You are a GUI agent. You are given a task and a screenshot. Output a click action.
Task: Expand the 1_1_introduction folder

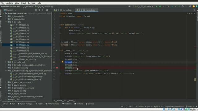tap(6, 16)
